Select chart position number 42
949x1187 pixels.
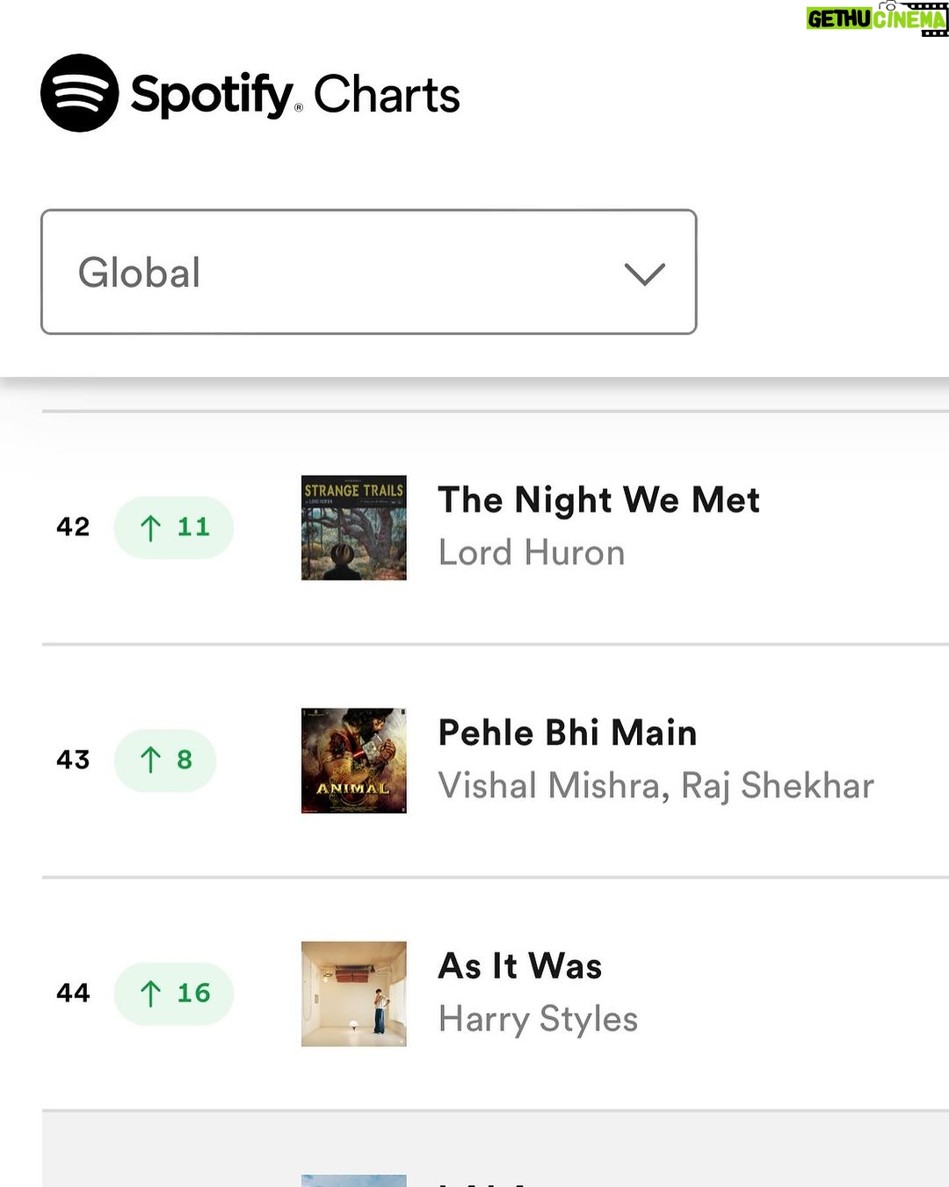point(73,527)
